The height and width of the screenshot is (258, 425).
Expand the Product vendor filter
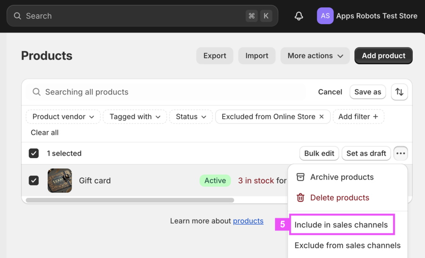click(x=63, y=116)
